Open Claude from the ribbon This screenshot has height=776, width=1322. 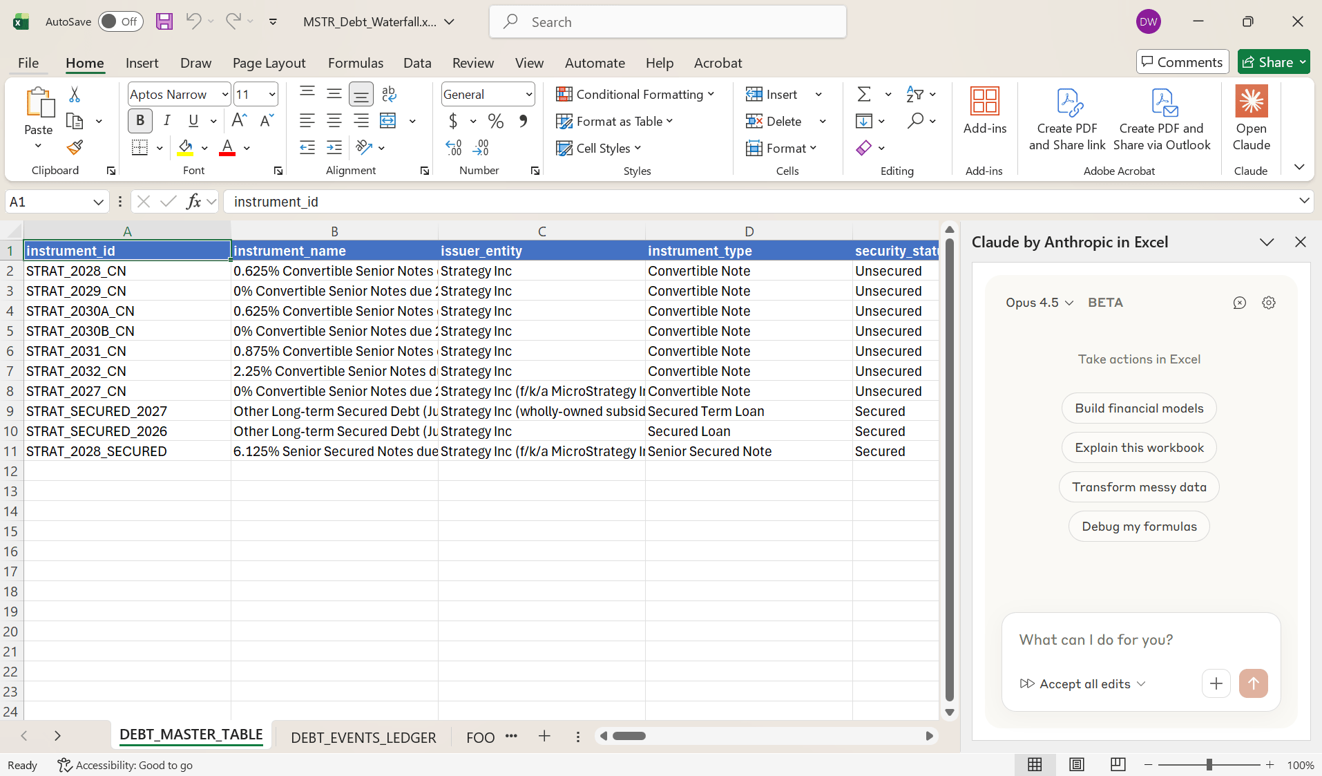click(1251, 119)
